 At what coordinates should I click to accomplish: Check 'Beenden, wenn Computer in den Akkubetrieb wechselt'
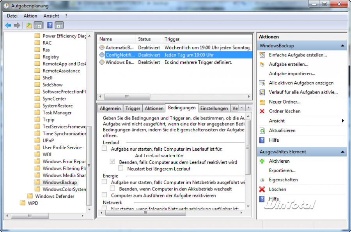point(113,188)
